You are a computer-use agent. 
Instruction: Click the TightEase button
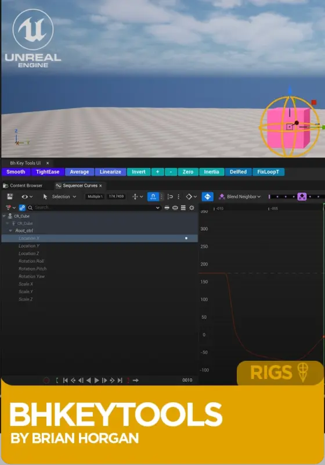48,172
